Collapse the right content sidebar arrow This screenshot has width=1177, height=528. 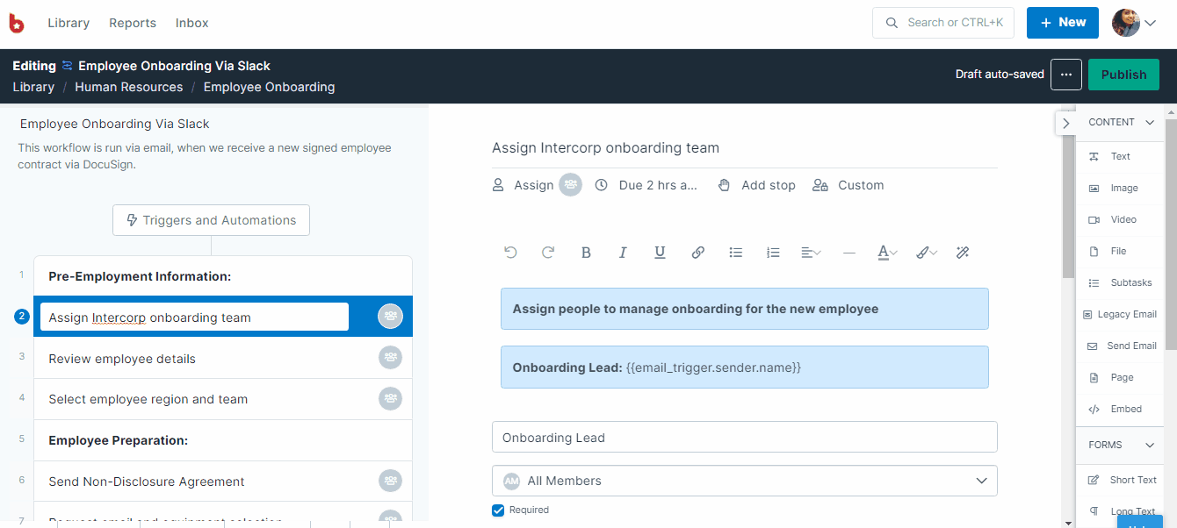(x=1065, y=123)
